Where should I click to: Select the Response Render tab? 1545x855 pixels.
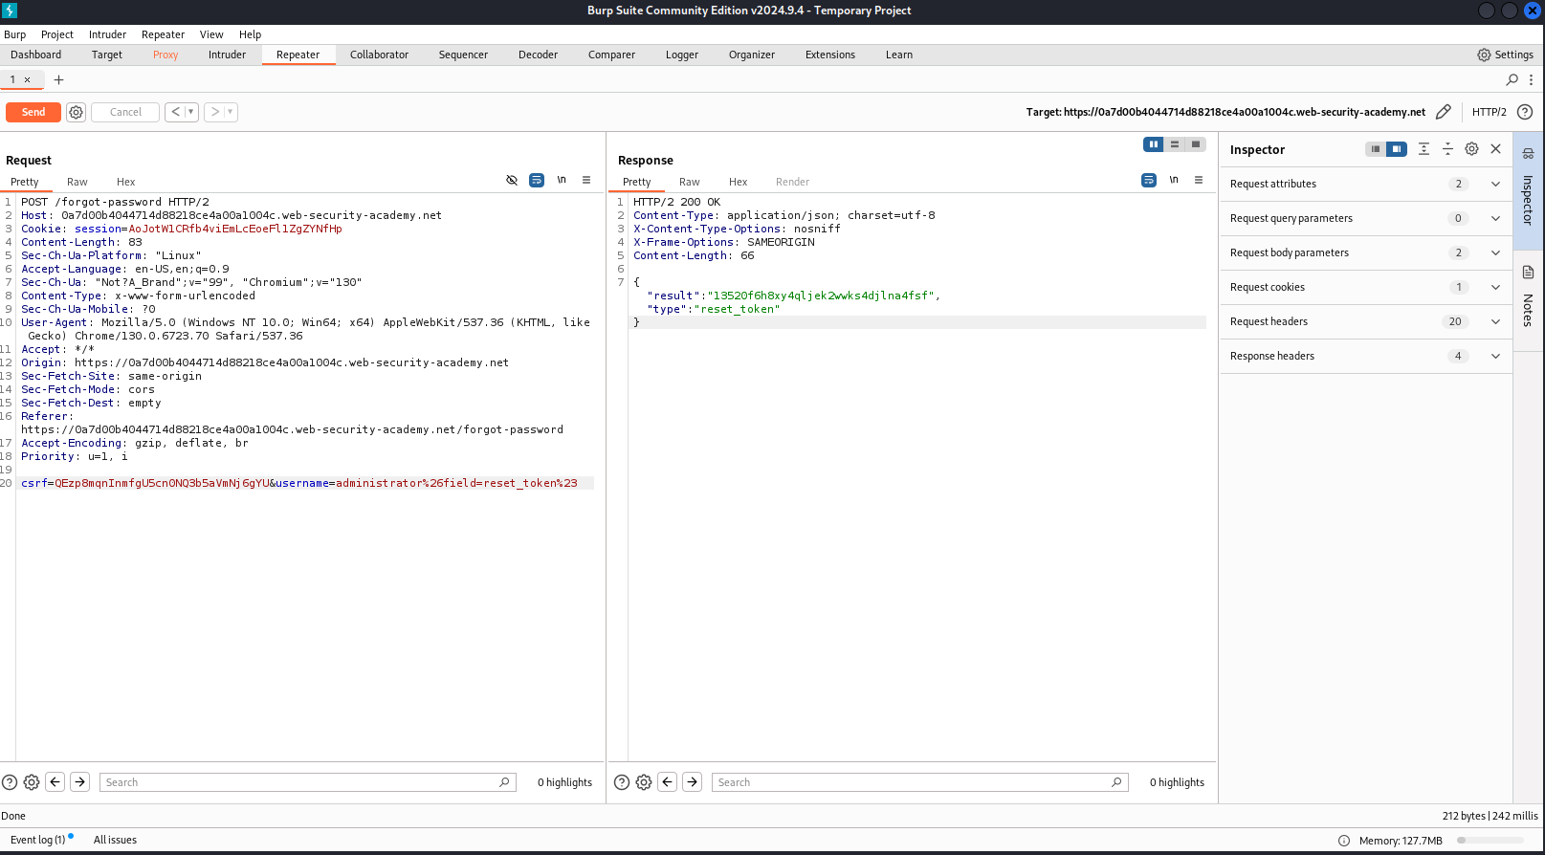click(792, 182)
